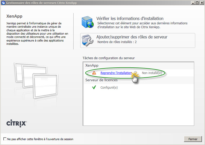Click the wrench server roles icon
This screenshot has width=205, height=145.
point(87,40)
